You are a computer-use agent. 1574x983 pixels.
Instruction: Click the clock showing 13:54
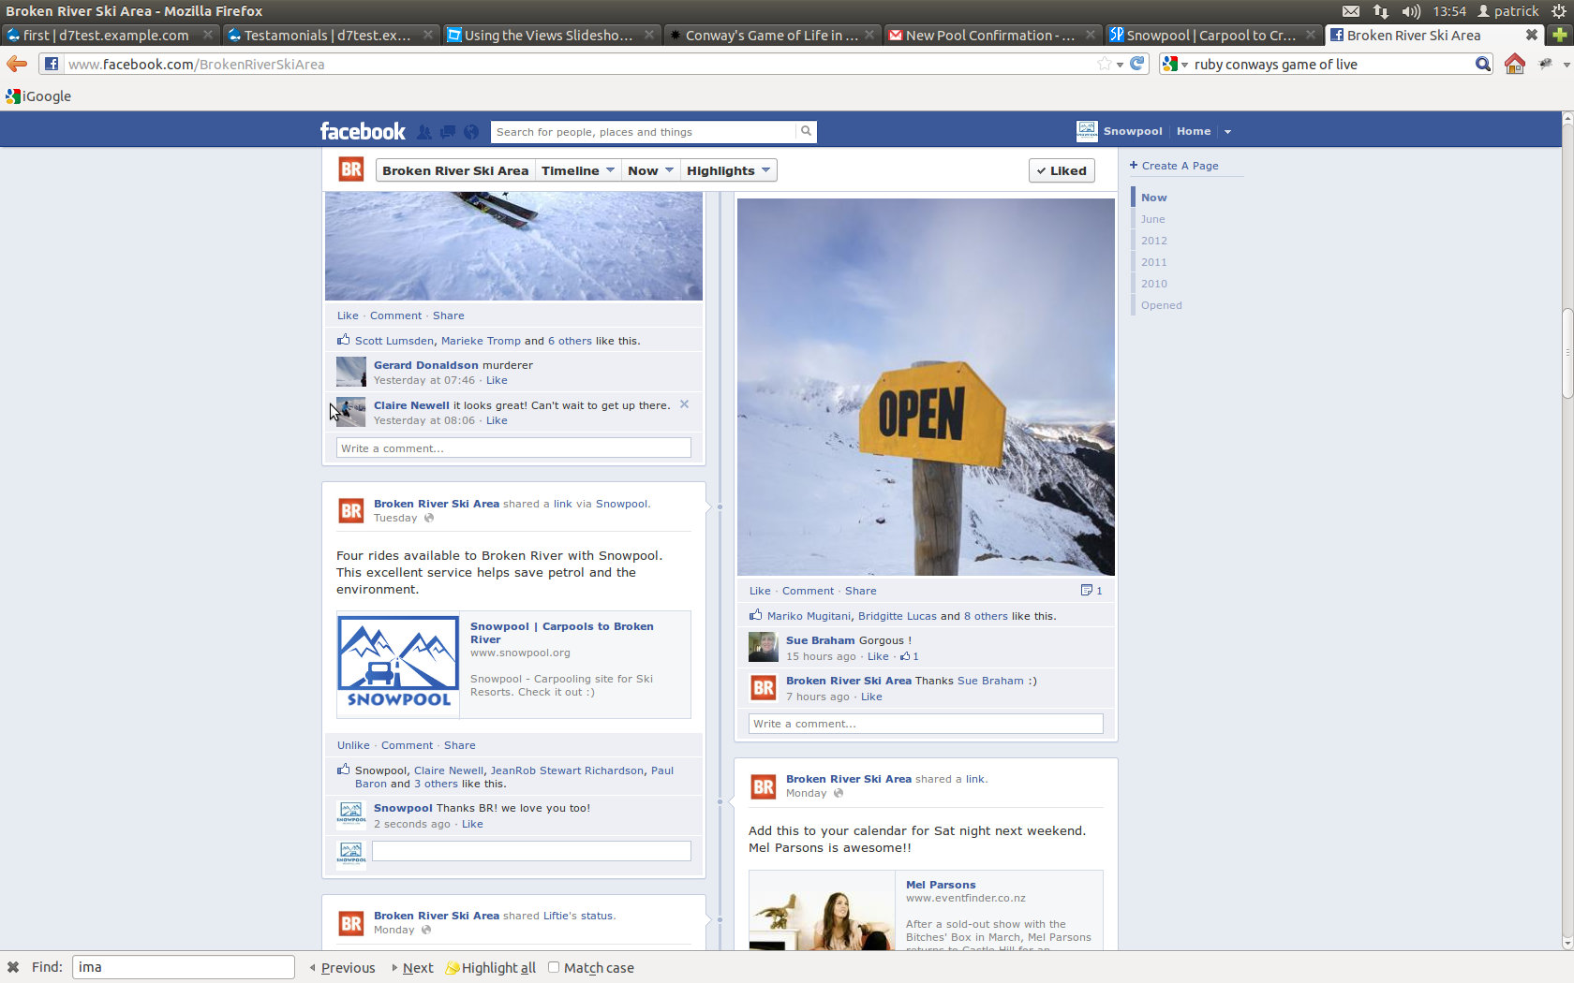[x=1448, y=11]
